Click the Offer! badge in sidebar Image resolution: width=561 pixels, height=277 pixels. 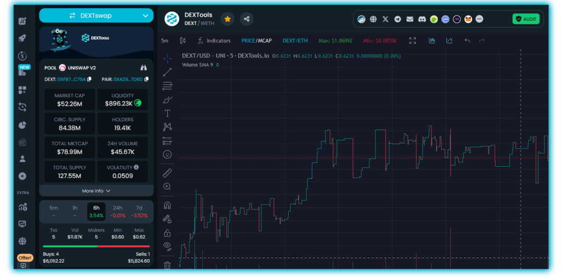pyautogui.click(x=25, y=258)
